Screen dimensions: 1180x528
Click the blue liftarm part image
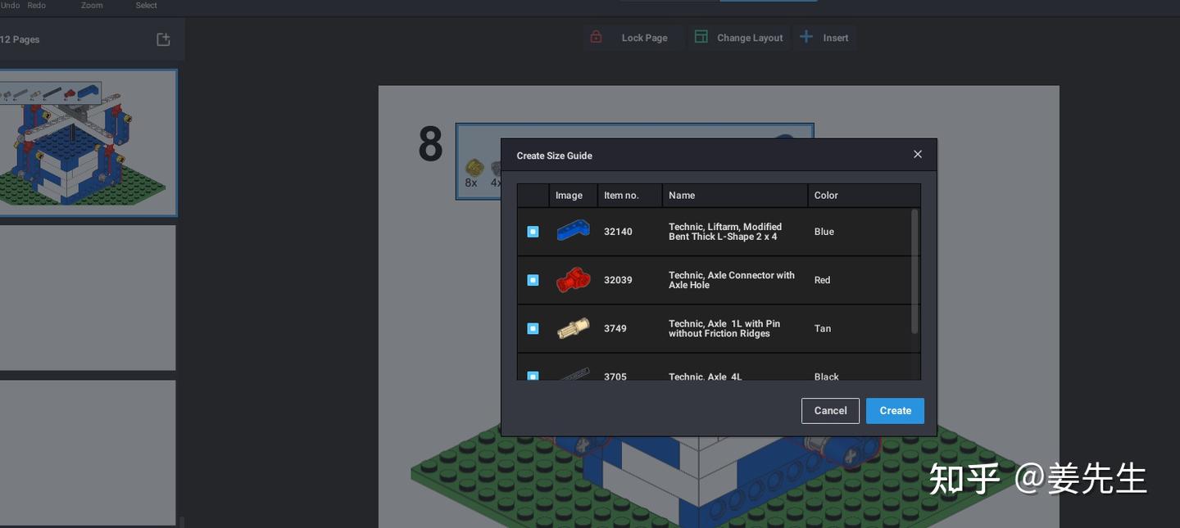(x=573, y=231)
